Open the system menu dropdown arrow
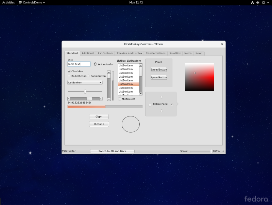 click(268, 2)
